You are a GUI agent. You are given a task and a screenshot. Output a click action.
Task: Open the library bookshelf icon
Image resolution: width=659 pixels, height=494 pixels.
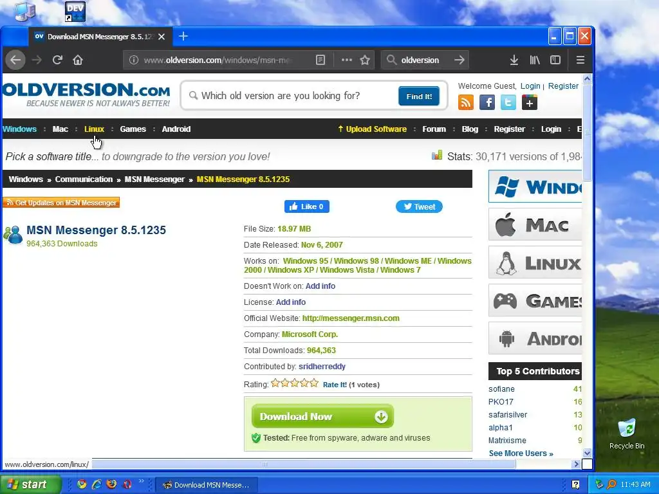tap(535, 60)
